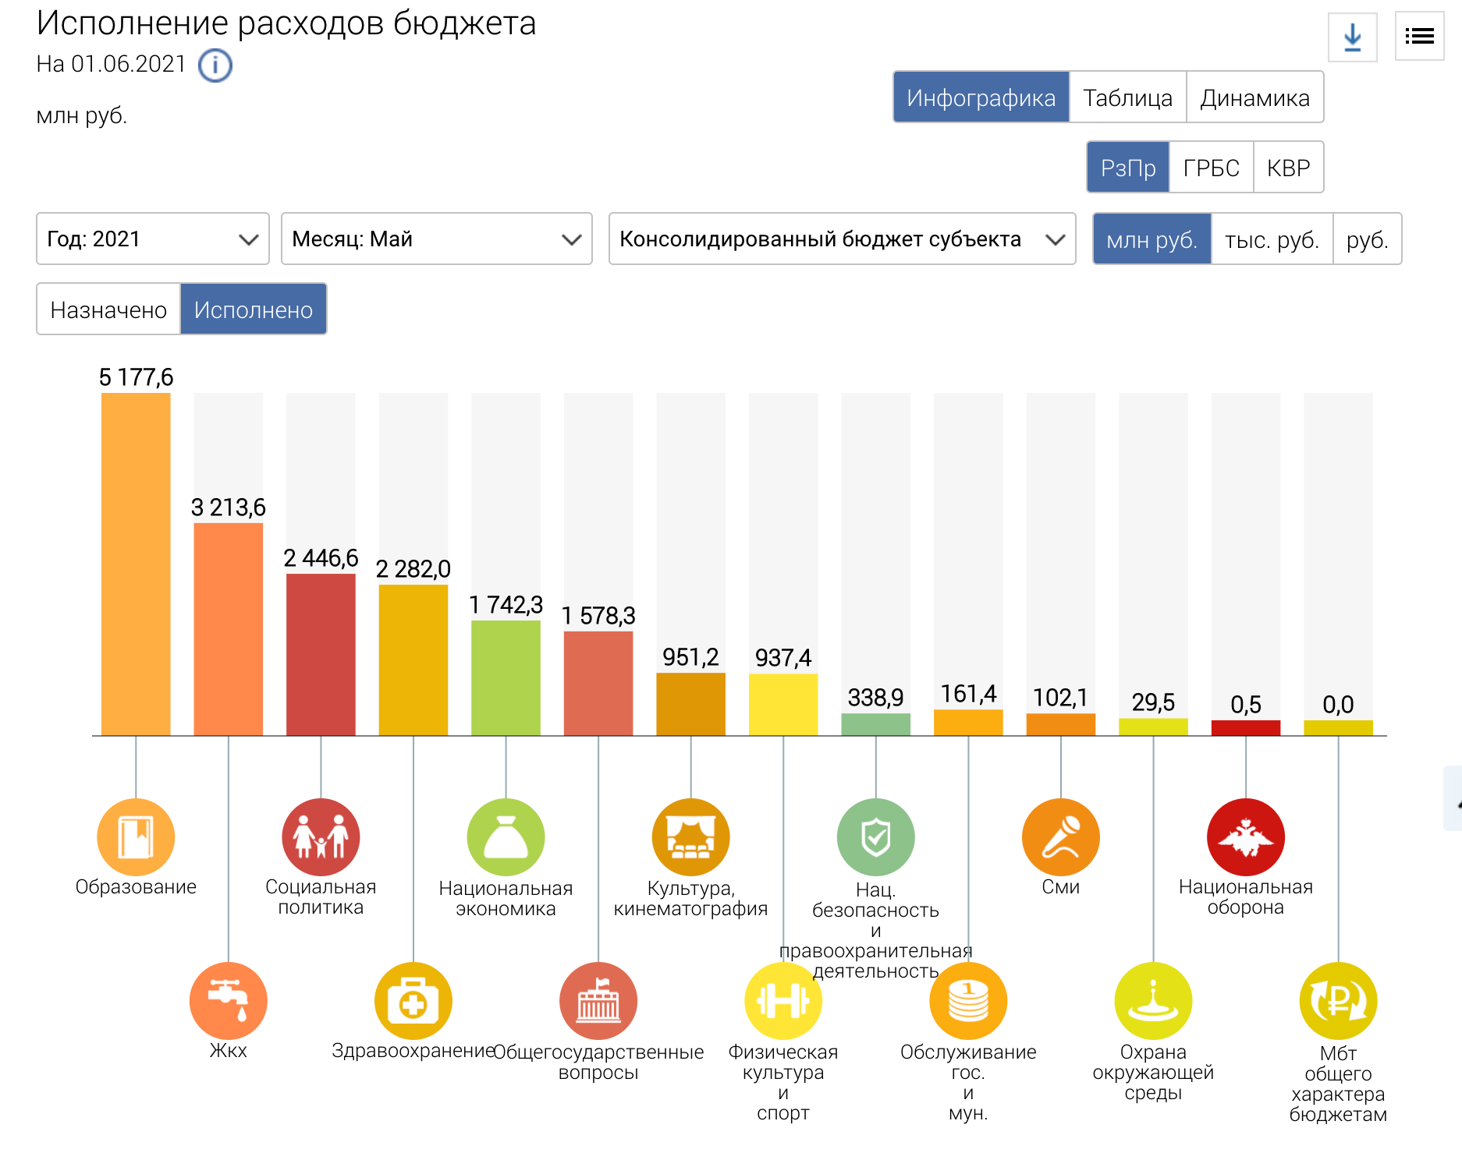Click the Общегосударственные вопросы building icon

(x=598, y=1001)
